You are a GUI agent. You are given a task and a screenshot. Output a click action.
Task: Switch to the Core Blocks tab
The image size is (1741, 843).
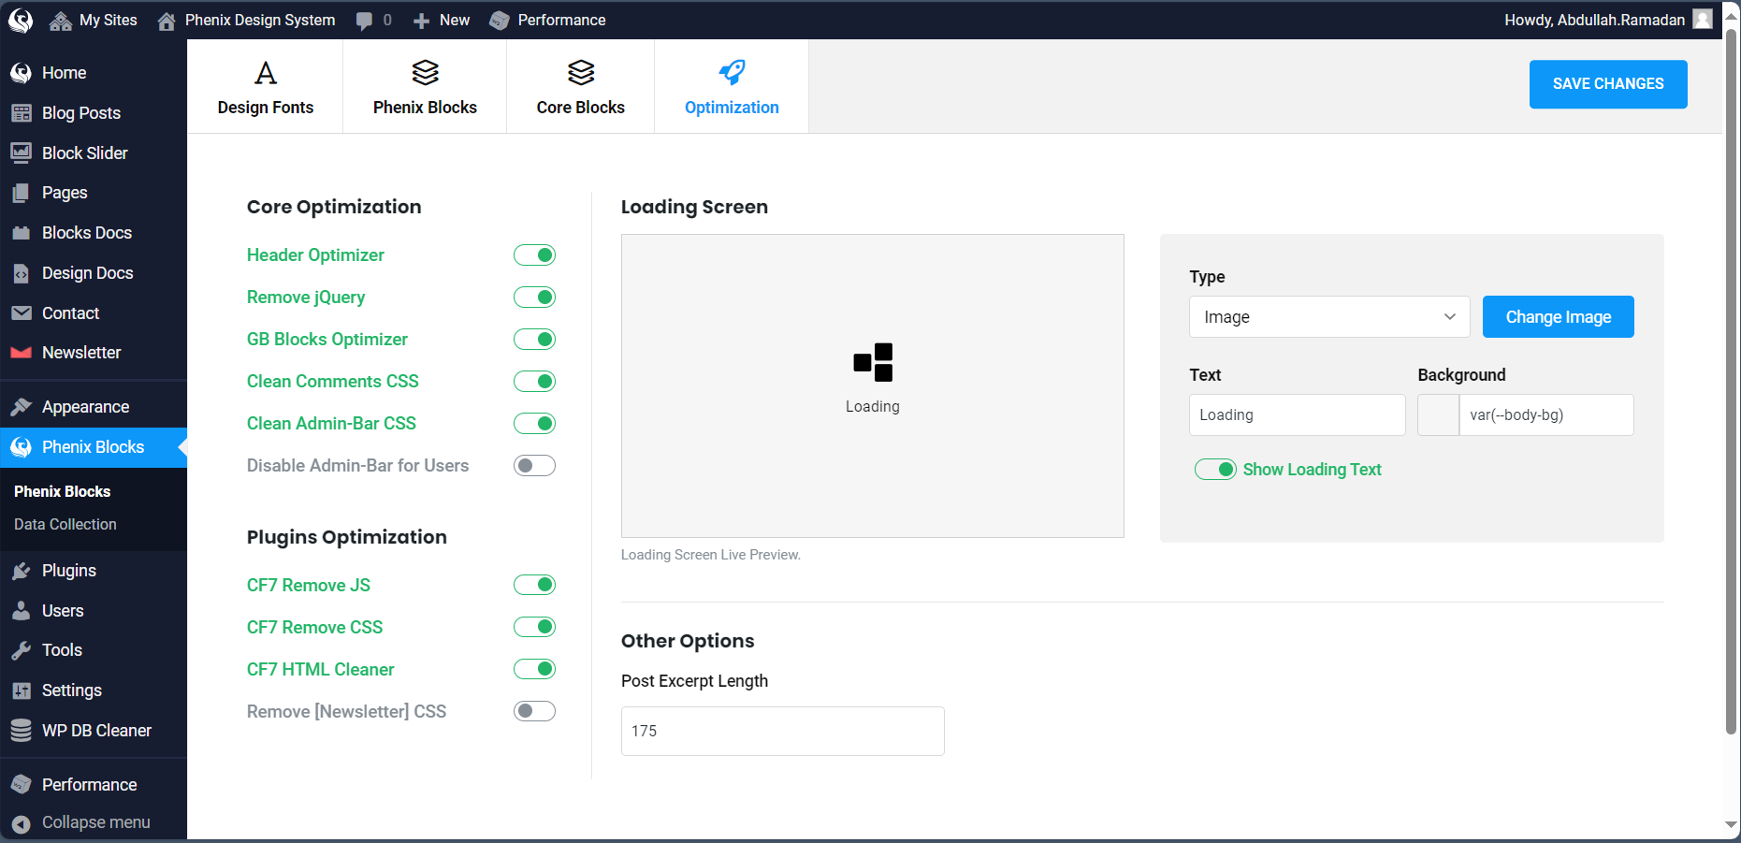pyautogui.click(x=580, y=87)
